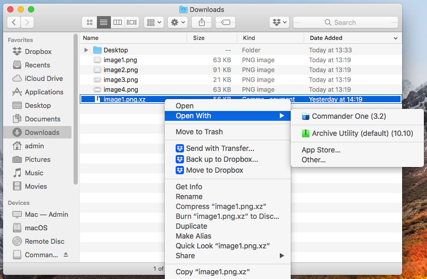Go back with the left arrow button
The image size is (427, 279).
pyautogui.click(x=14, y=22)
